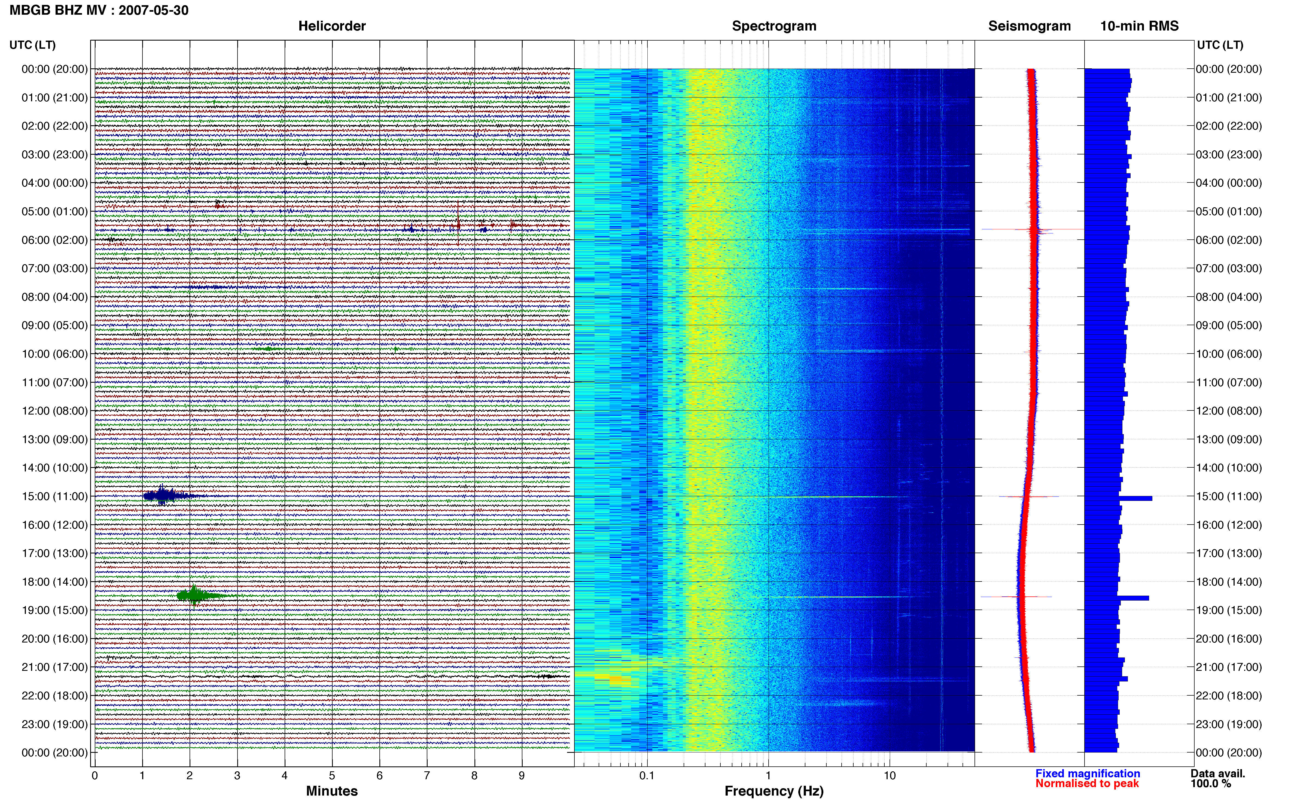Click the Normalised to peak legend text

(1087, 784)
